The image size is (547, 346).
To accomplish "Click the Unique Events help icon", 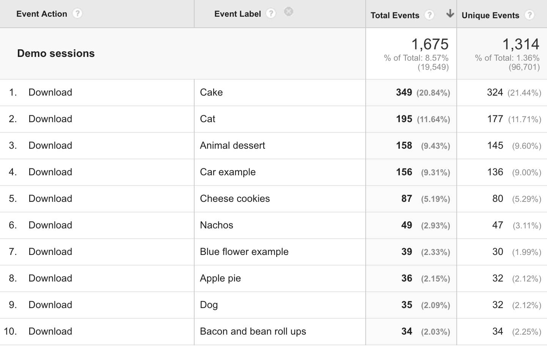I will click(529, 15).
